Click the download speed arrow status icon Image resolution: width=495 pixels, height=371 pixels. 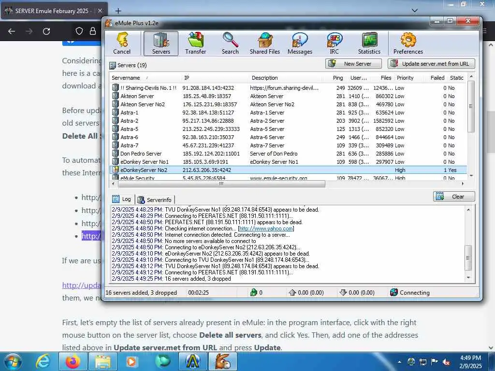343,292
